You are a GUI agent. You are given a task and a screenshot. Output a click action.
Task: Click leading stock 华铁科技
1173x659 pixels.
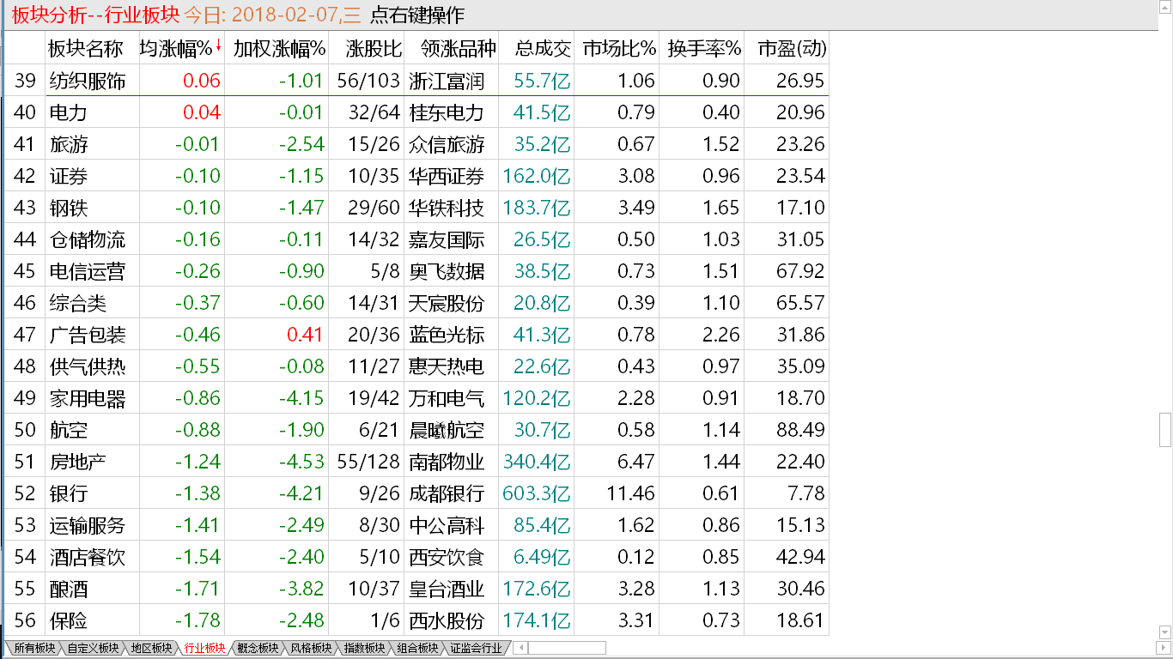click(x=447, y=208)
